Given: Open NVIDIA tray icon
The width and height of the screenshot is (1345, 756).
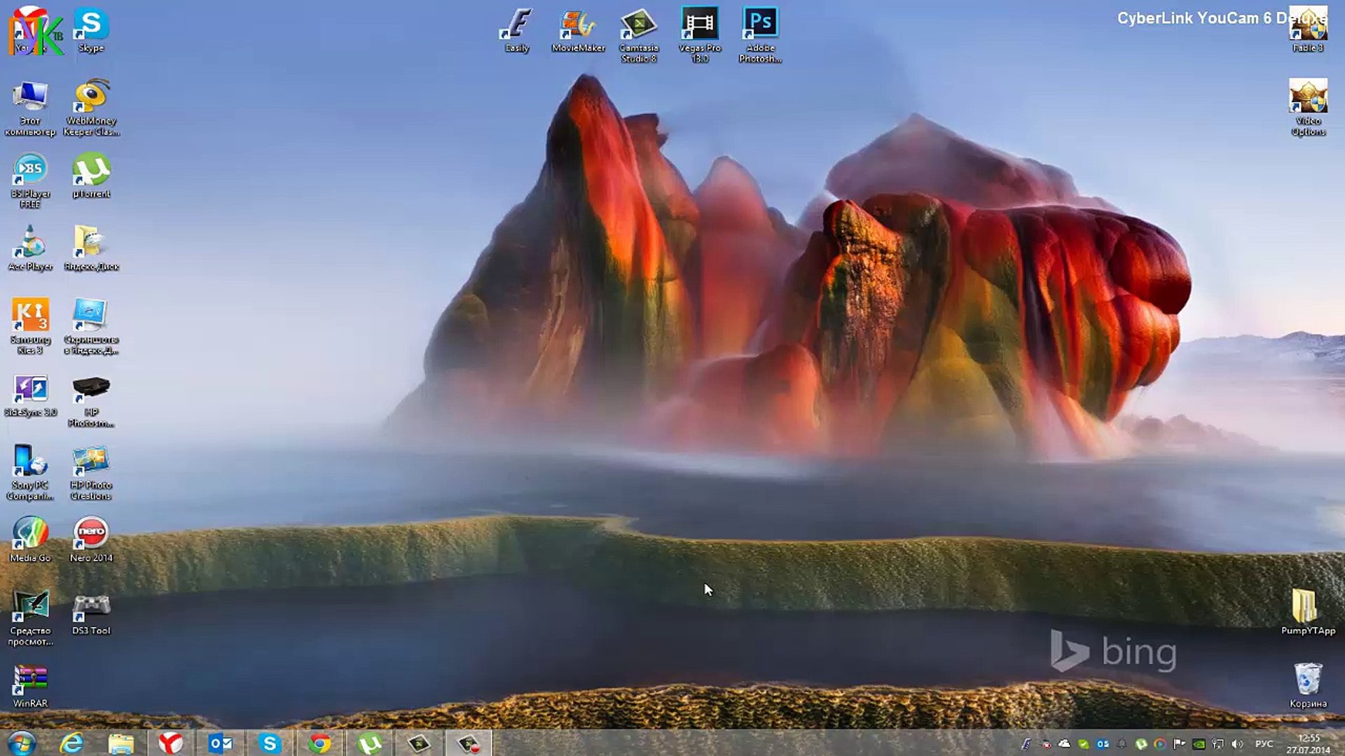Looking at the screenshot, I should coord(1199,743).
